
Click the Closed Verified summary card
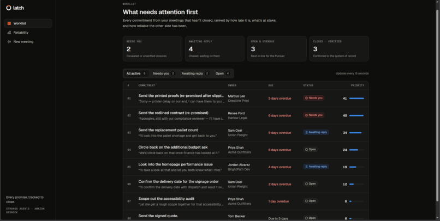339,48
